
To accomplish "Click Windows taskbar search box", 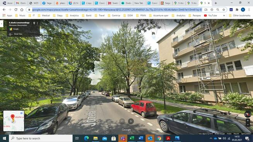I will pos(41,138).
